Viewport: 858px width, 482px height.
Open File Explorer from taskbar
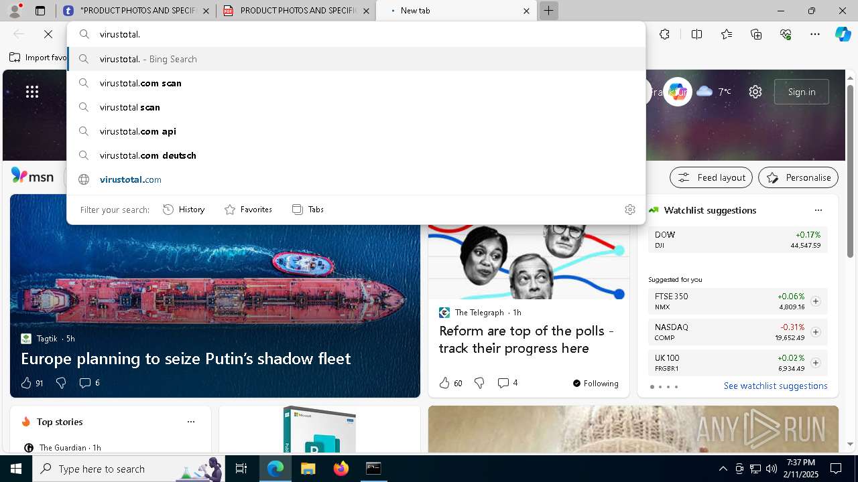click(308, 469)
